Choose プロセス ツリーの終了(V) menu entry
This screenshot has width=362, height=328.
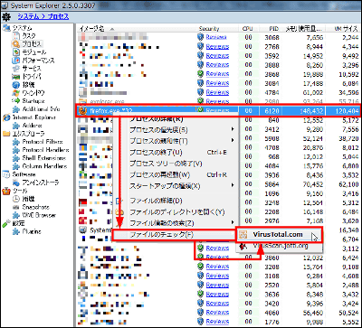(166, 164)
